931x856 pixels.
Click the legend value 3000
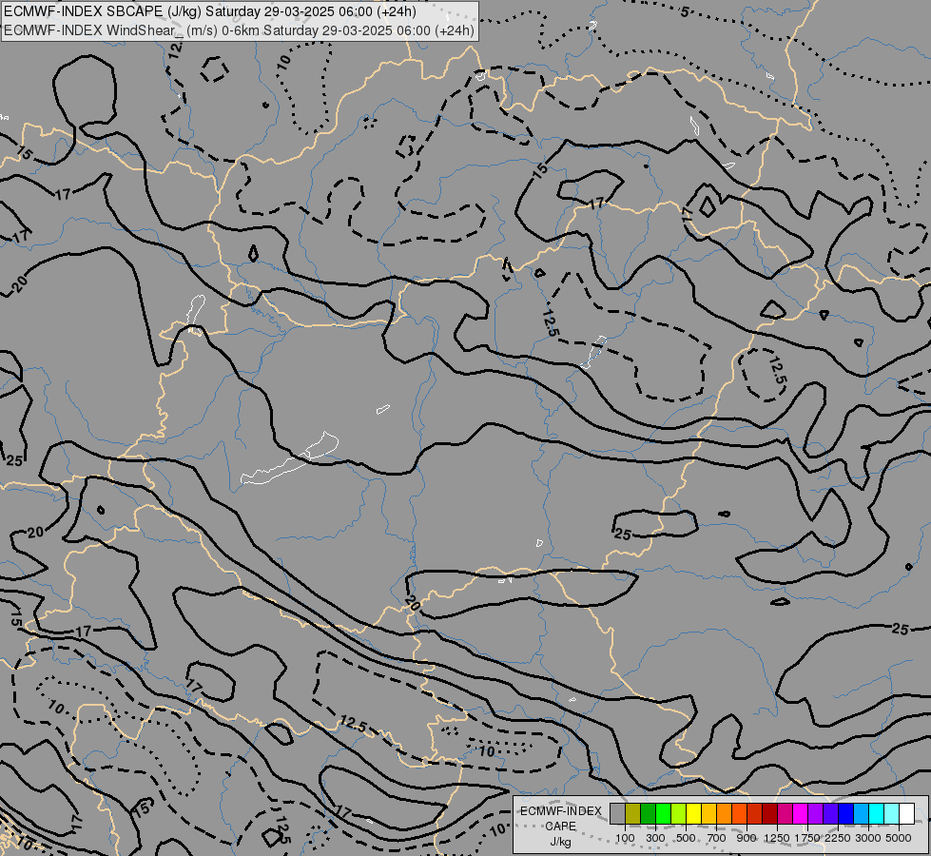[868, 838]
